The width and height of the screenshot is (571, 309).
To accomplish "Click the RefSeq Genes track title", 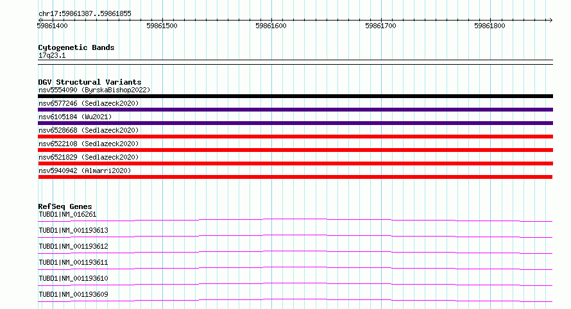I will click(x=65, y=206).
